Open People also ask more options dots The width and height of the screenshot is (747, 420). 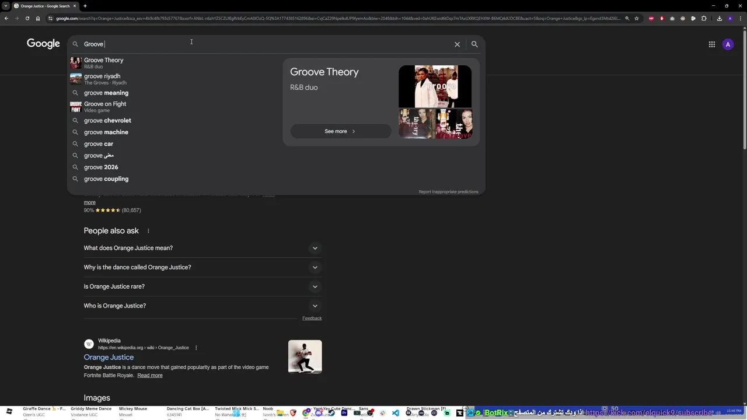tap(148, 231)
